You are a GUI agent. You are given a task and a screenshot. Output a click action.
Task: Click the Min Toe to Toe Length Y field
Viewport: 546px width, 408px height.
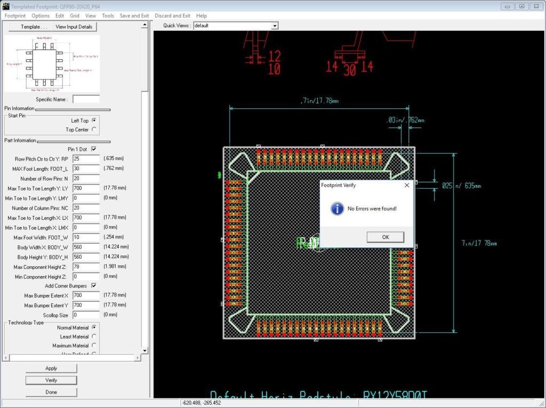pos(86,198)
